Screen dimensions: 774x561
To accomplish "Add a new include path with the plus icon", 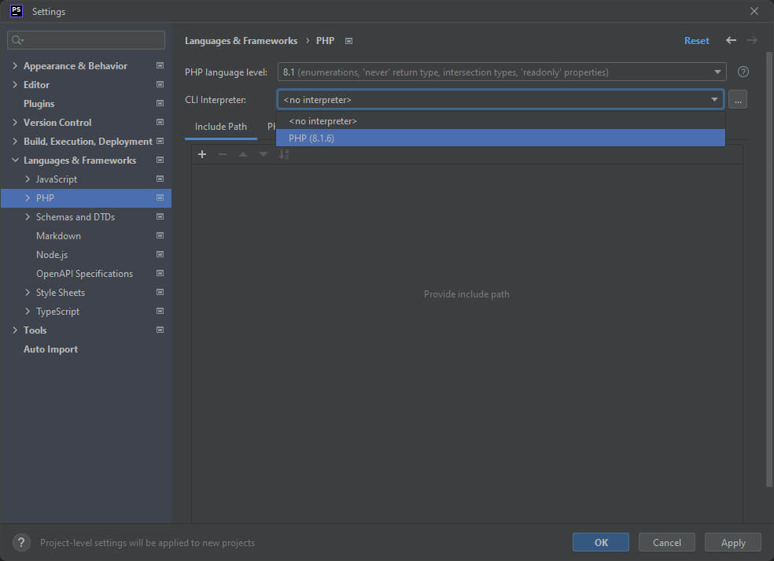I will [202, 154].
